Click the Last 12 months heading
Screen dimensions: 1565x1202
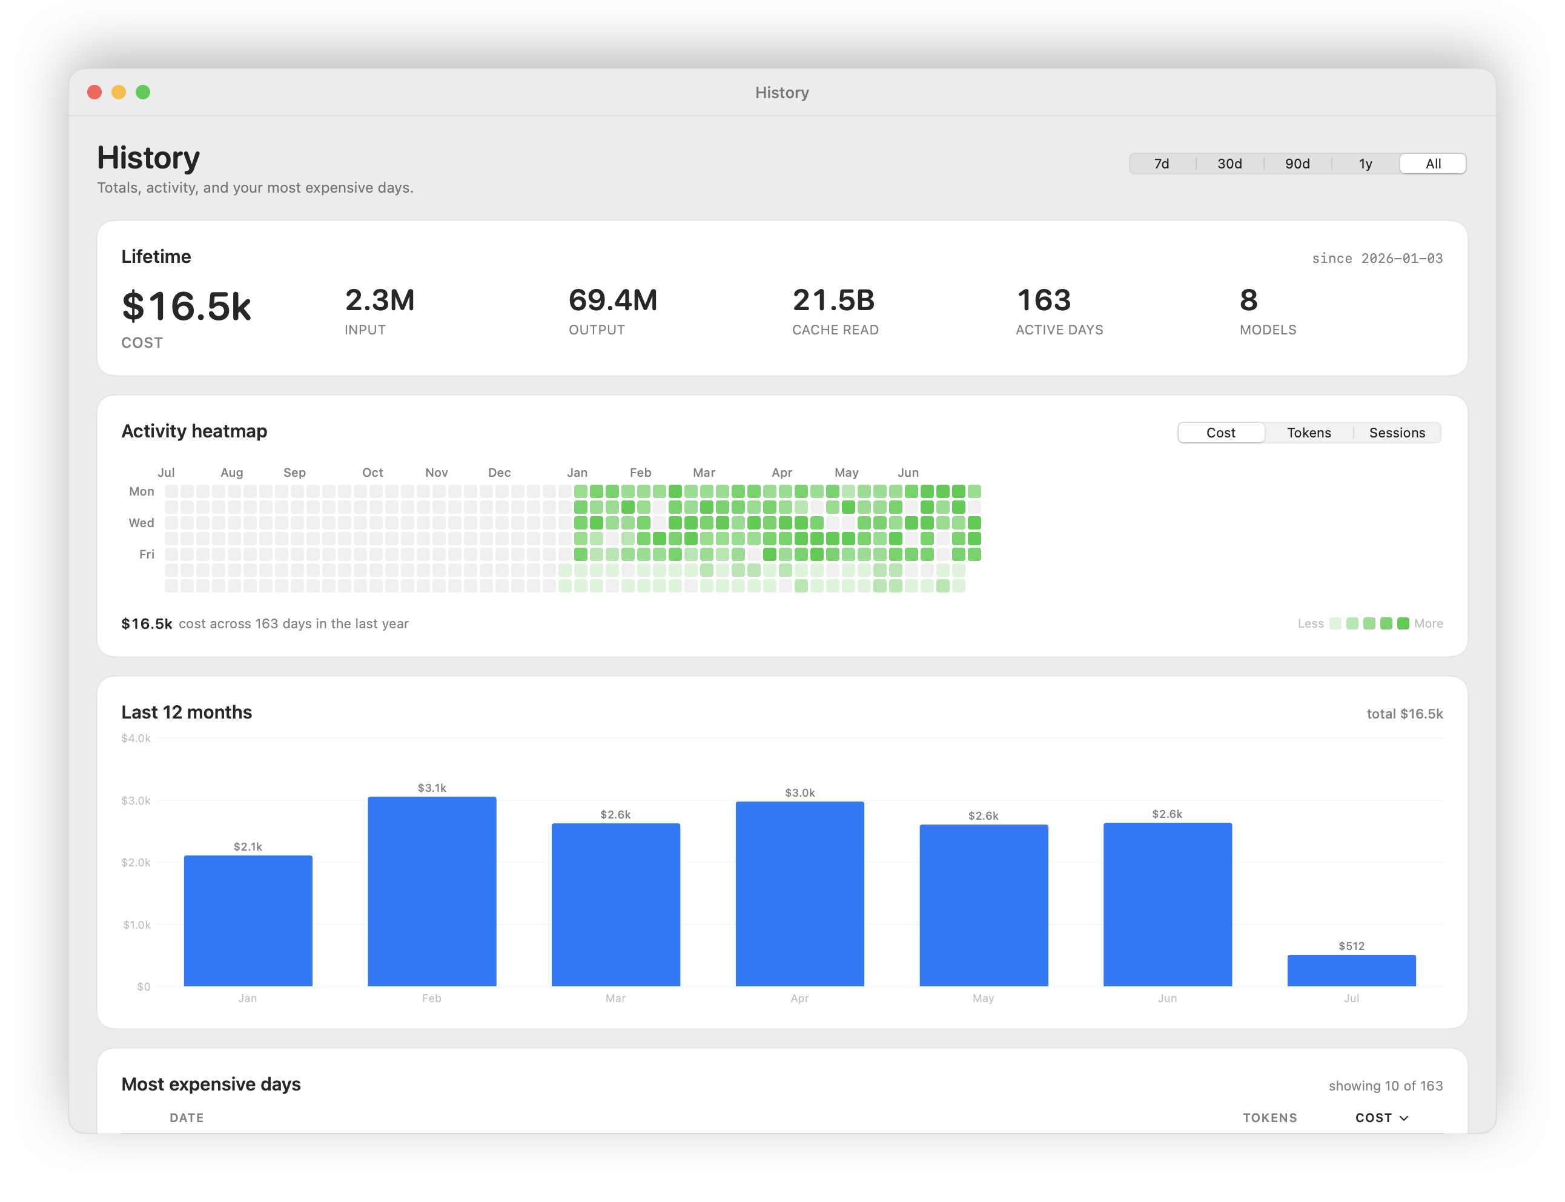coord(187,712)
